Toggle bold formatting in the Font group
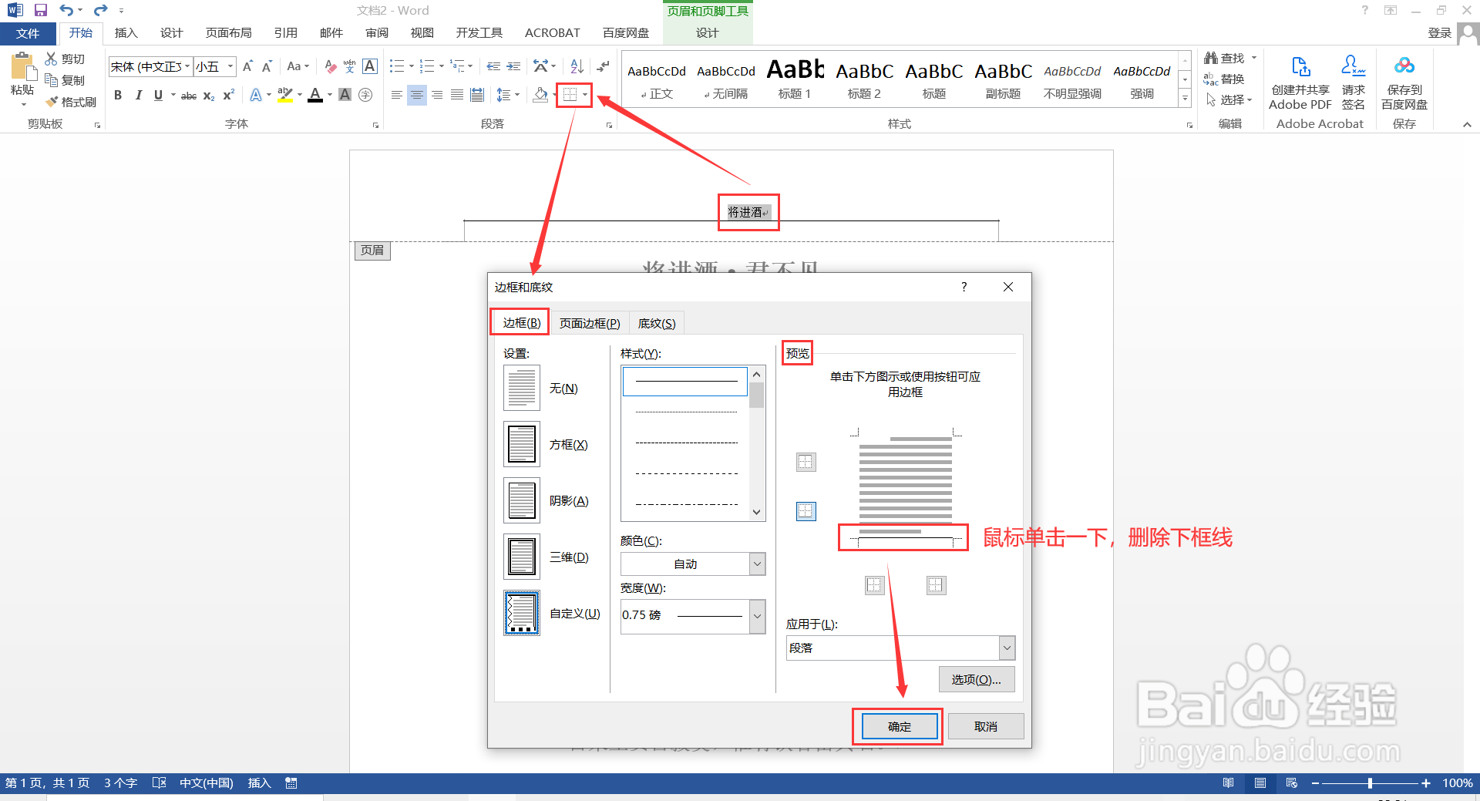This screenshot has height=801, width=1480. pyautogui.click(x=118, y=95)
